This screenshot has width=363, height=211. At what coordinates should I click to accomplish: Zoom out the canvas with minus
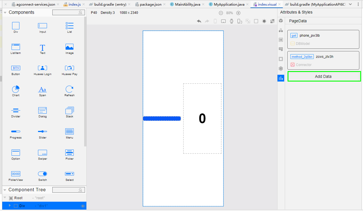pos(221,13)
